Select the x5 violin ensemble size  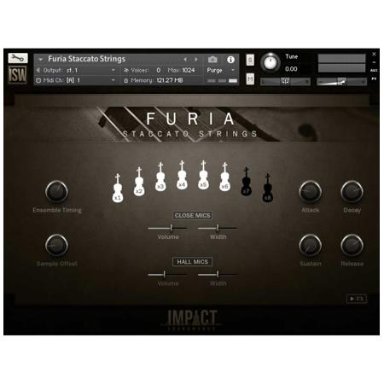click(203, 175)
